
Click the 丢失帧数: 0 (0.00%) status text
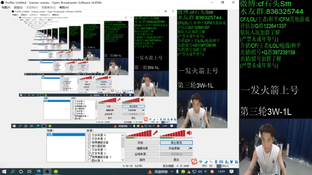pyautogui.click(x=176, y=166)
